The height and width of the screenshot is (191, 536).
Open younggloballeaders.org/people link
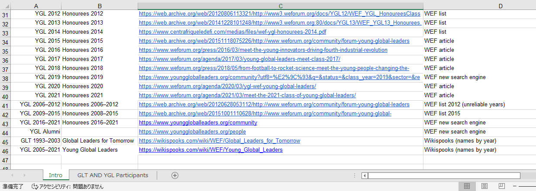point(192,132)
